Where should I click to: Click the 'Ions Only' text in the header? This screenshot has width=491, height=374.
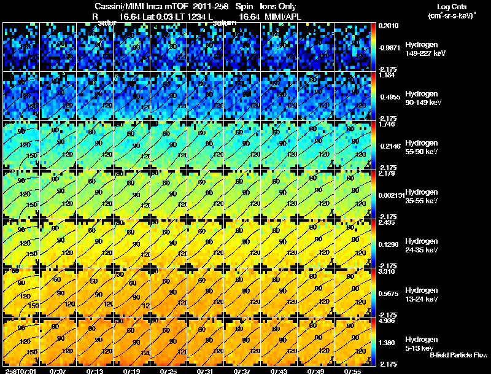point(278,7)
